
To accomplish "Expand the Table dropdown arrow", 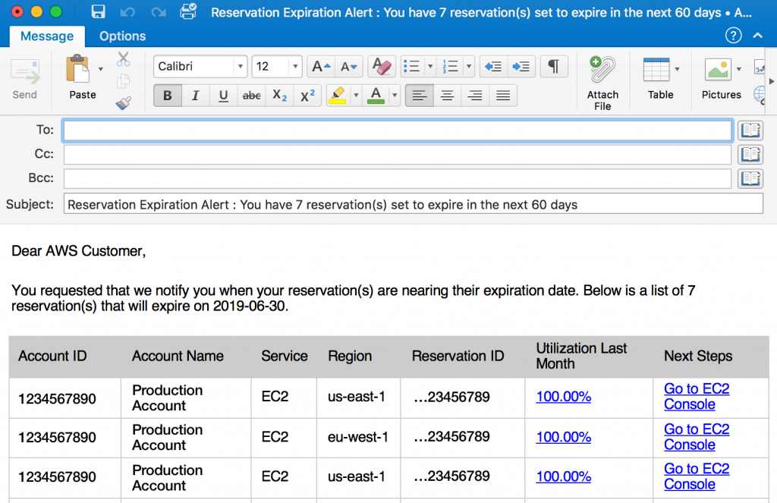I will (677, 69).
